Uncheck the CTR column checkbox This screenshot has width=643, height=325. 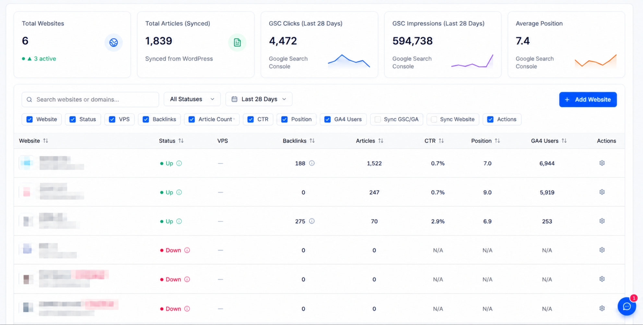pos(251,119)
